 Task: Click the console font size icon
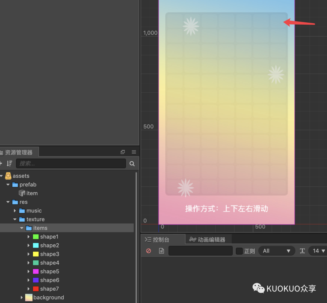(302, 251)
